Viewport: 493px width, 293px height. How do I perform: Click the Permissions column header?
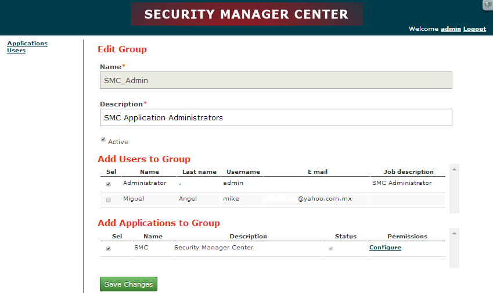(407, 237)
